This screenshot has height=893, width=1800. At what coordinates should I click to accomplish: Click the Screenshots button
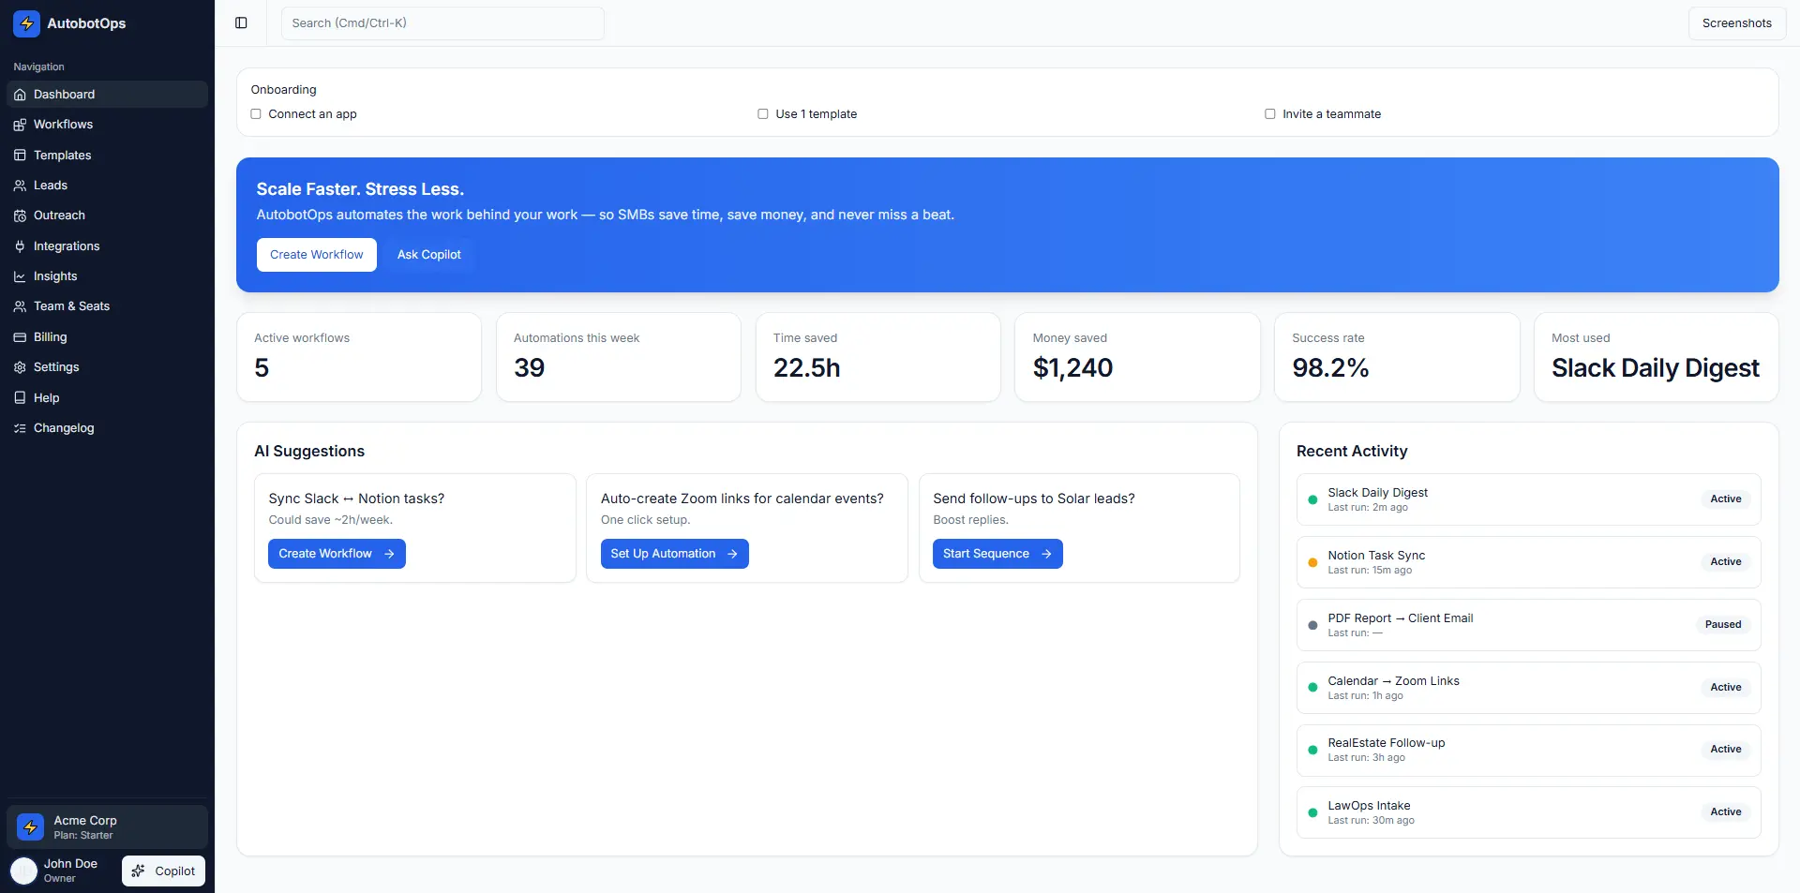click(1736, 23)
